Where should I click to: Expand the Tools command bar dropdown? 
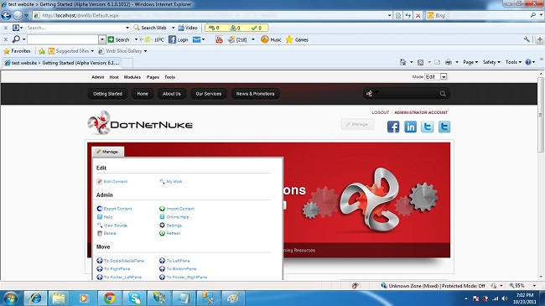[513, 62]
